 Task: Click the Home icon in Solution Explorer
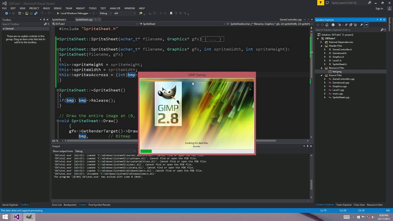327,25
